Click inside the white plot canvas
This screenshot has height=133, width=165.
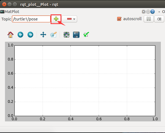85,81
